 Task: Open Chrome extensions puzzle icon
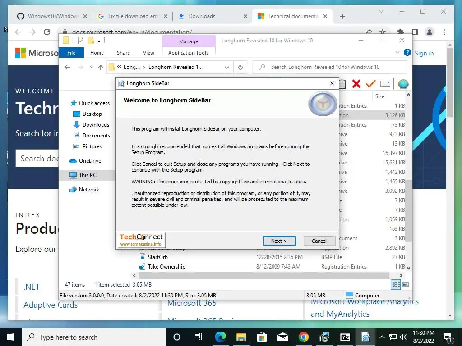401,32
